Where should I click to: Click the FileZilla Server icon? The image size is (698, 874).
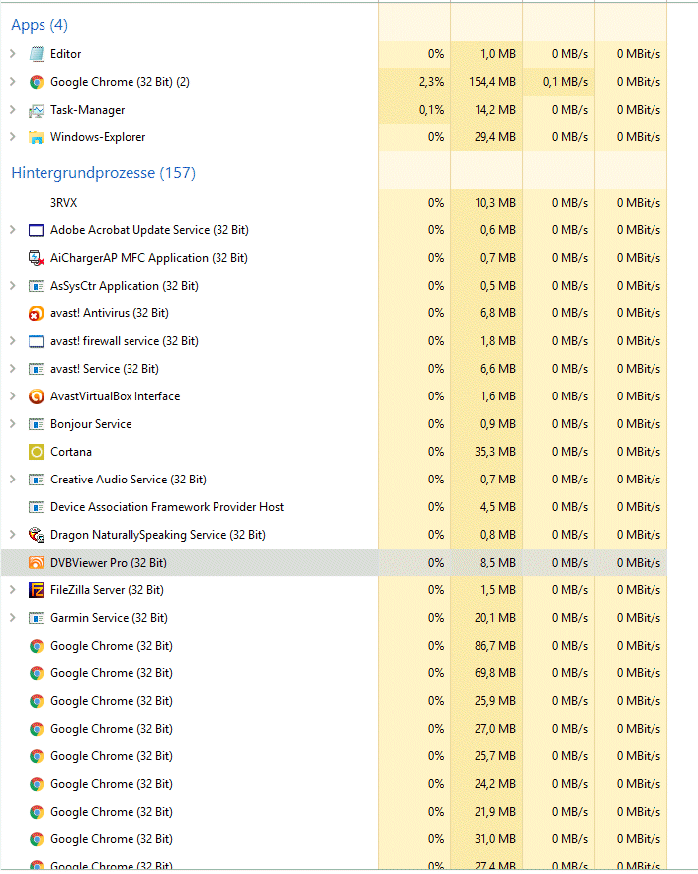coord(37,590)
